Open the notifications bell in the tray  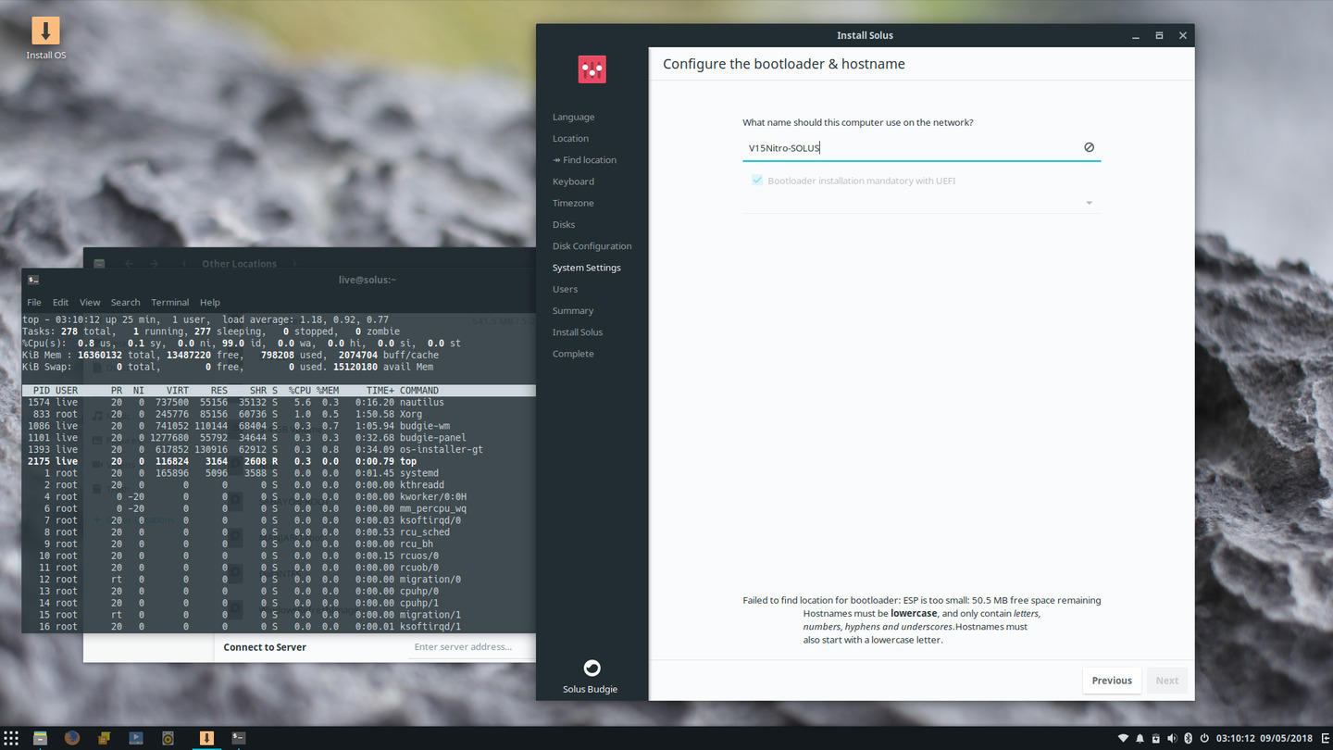(1140, 738)
